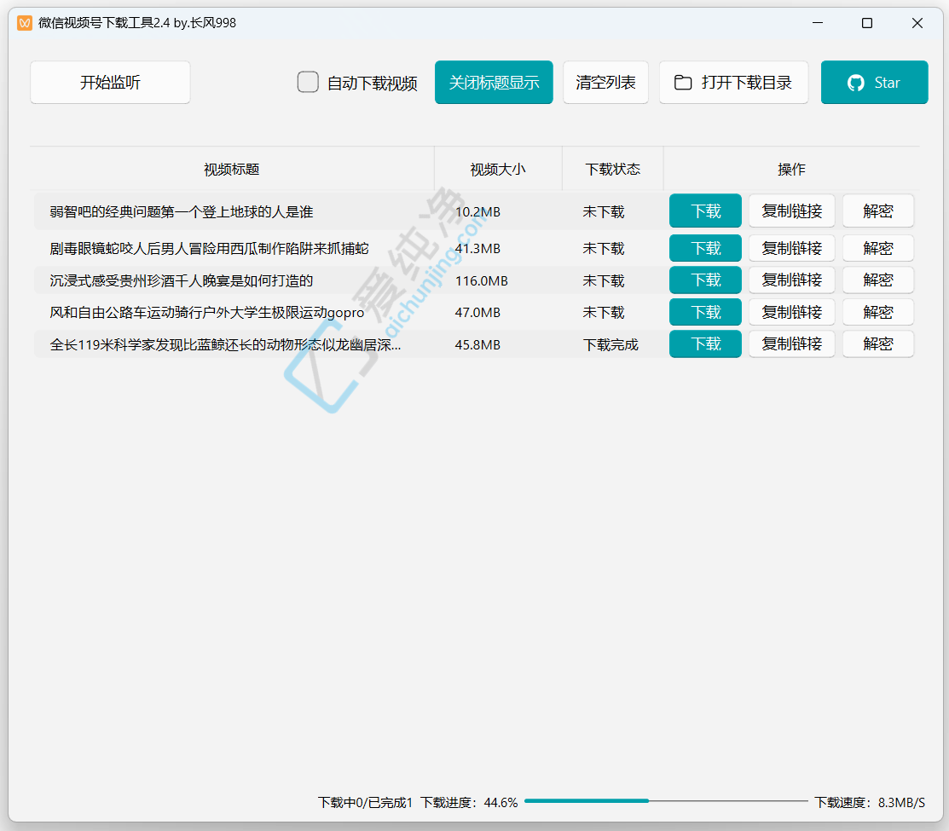
Task: Decrypt the 全长119米 video
Action: click(877, 343)
